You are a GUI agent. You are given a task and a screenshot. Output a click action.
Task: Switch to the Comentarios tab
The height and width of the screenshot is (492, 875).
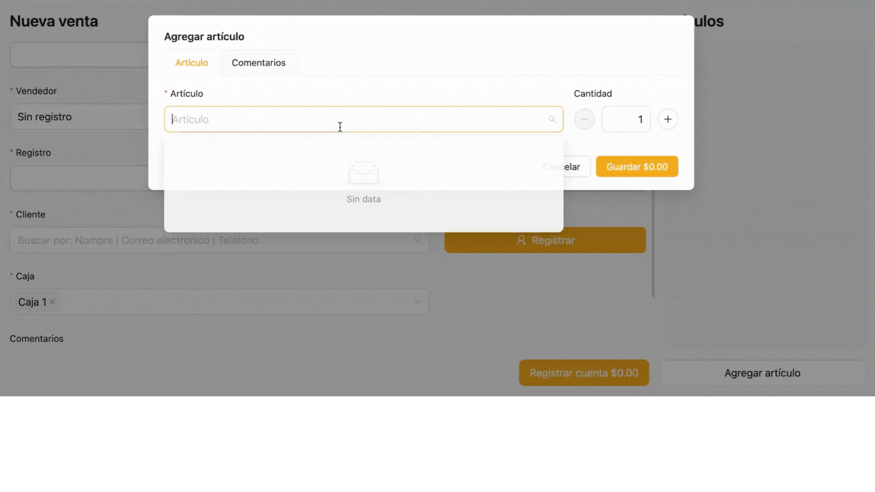click(258, 63)
